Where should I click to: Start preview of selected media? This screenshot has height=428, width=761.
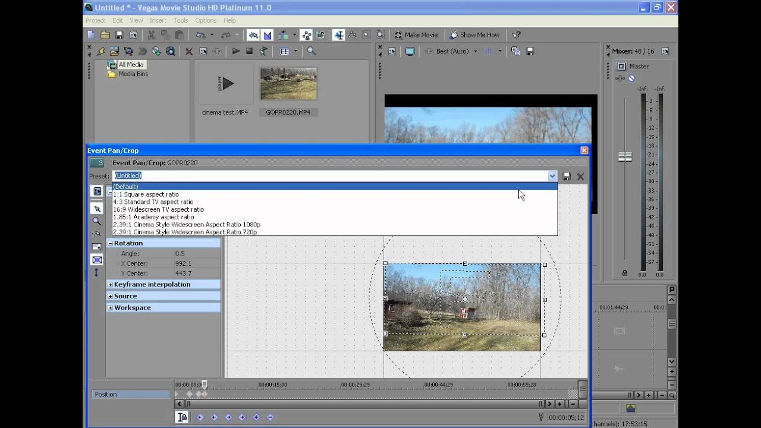click(x=236, y=52)
